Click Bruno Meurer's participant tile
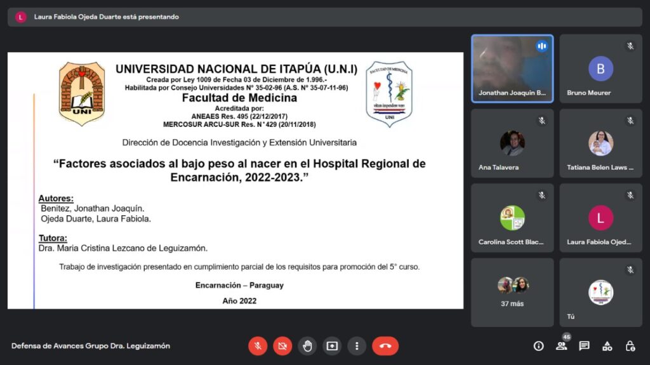 [x=600, y=69]
